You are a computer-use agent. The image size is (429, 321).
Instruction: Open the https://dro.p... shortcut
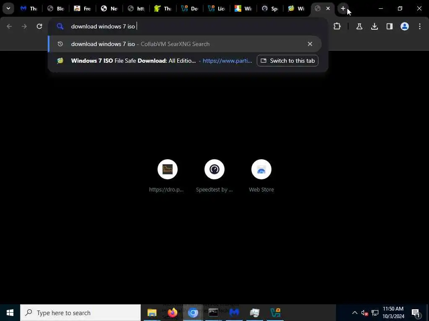pos(168,176)
